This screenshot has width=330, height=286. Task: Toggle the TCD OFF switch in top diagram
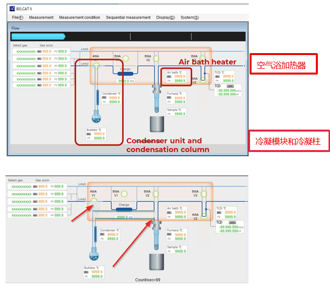tap(230, 86)
